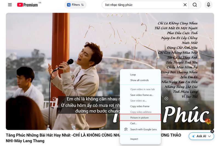Open the Filters button
This screenshot has height=146, width=219.
coord(75,5)
